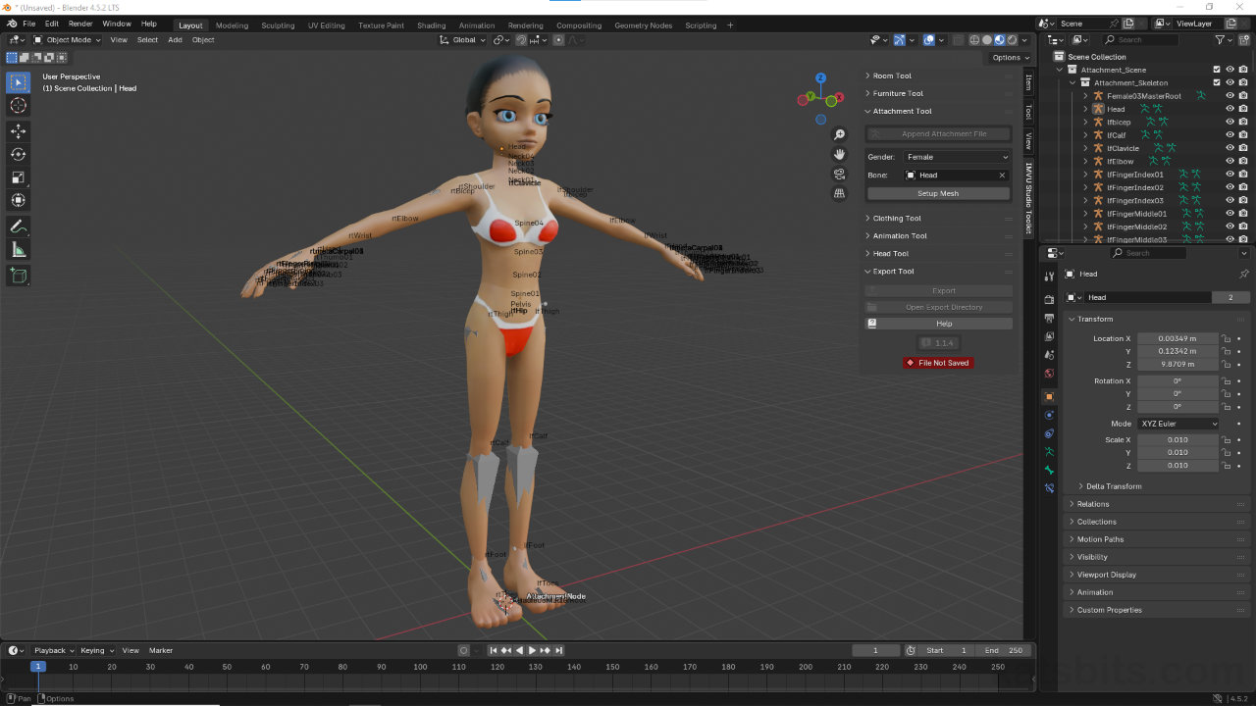This screenshot has height=706, width=1256.
Task: Select the Scale tool in left toolbar
Action: click(18, 177)
